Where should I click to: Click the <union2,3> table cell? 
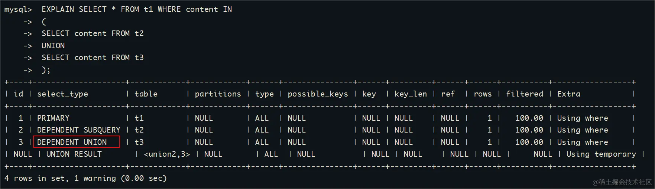167,154
